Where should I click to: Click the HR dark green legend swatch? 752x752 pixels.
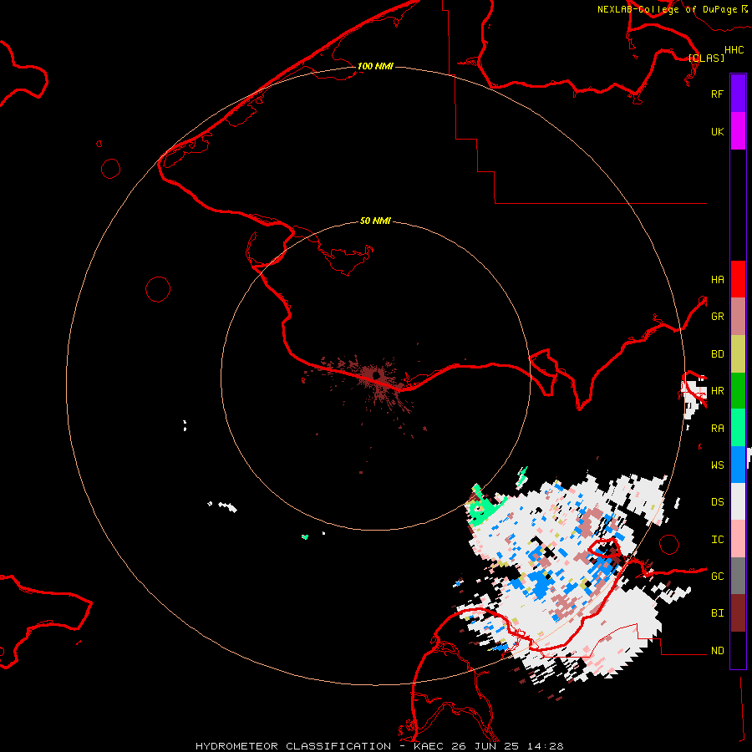tap(738, 390)
